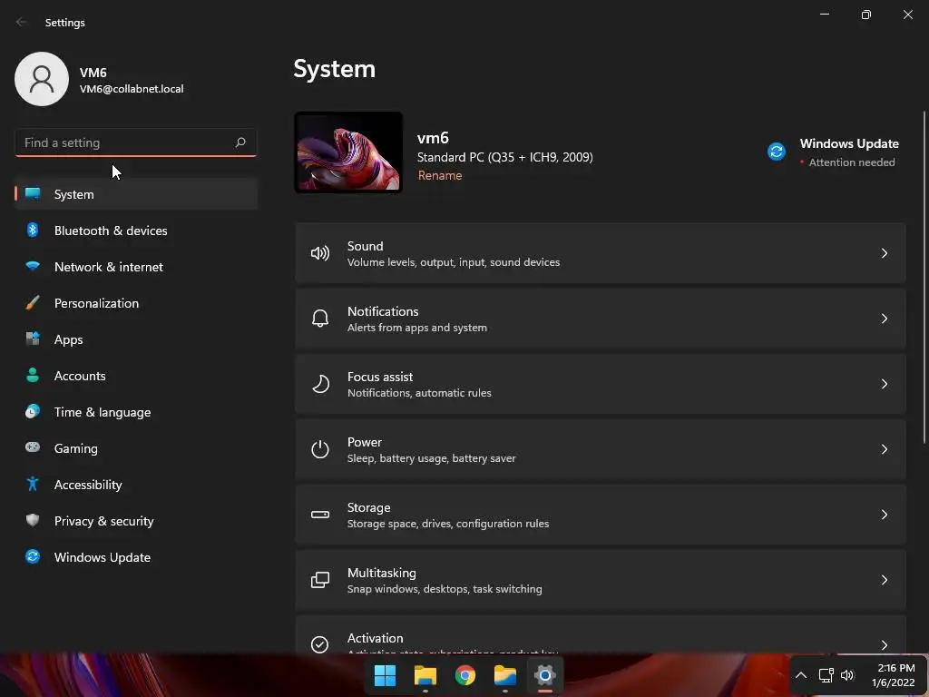Open the Windows Start button on taskbar

[x=385, y=675]
